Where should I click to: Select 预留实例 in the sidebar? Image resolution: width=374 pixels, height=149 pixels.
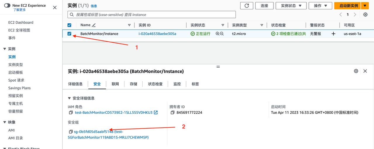coord(15,96)
